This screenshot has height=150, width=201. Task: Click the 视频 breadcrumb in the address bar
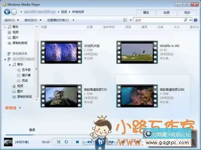click(64, 12)
